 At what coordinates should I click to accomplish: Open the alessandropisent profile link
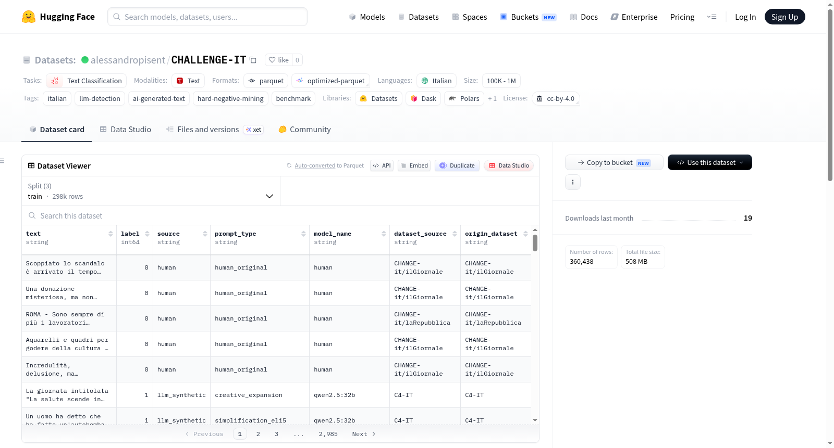tap(128, 60)
